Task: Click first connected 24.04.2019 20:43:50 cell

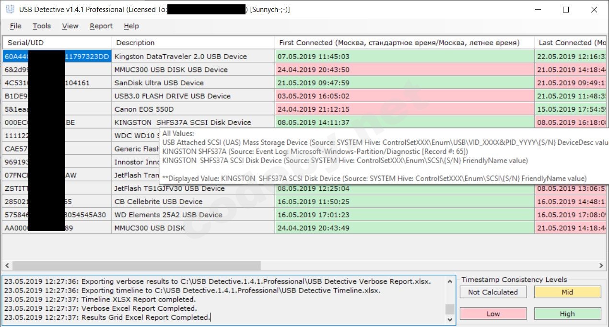Action: click(405, 70)
